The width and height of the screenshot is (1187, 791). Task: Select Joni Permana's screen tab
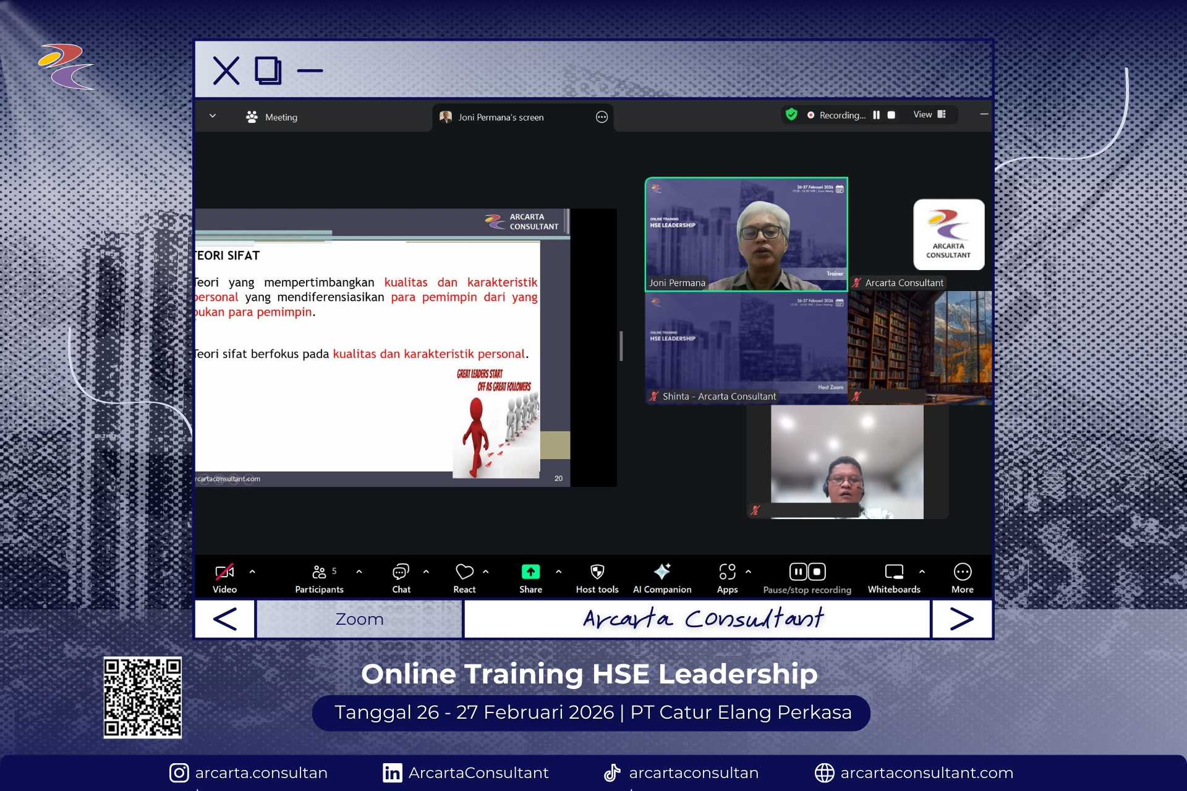click(501, 117)
